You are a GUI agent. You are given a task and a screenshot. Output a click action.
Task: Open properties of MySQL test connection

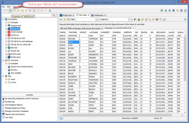[10, 10]
